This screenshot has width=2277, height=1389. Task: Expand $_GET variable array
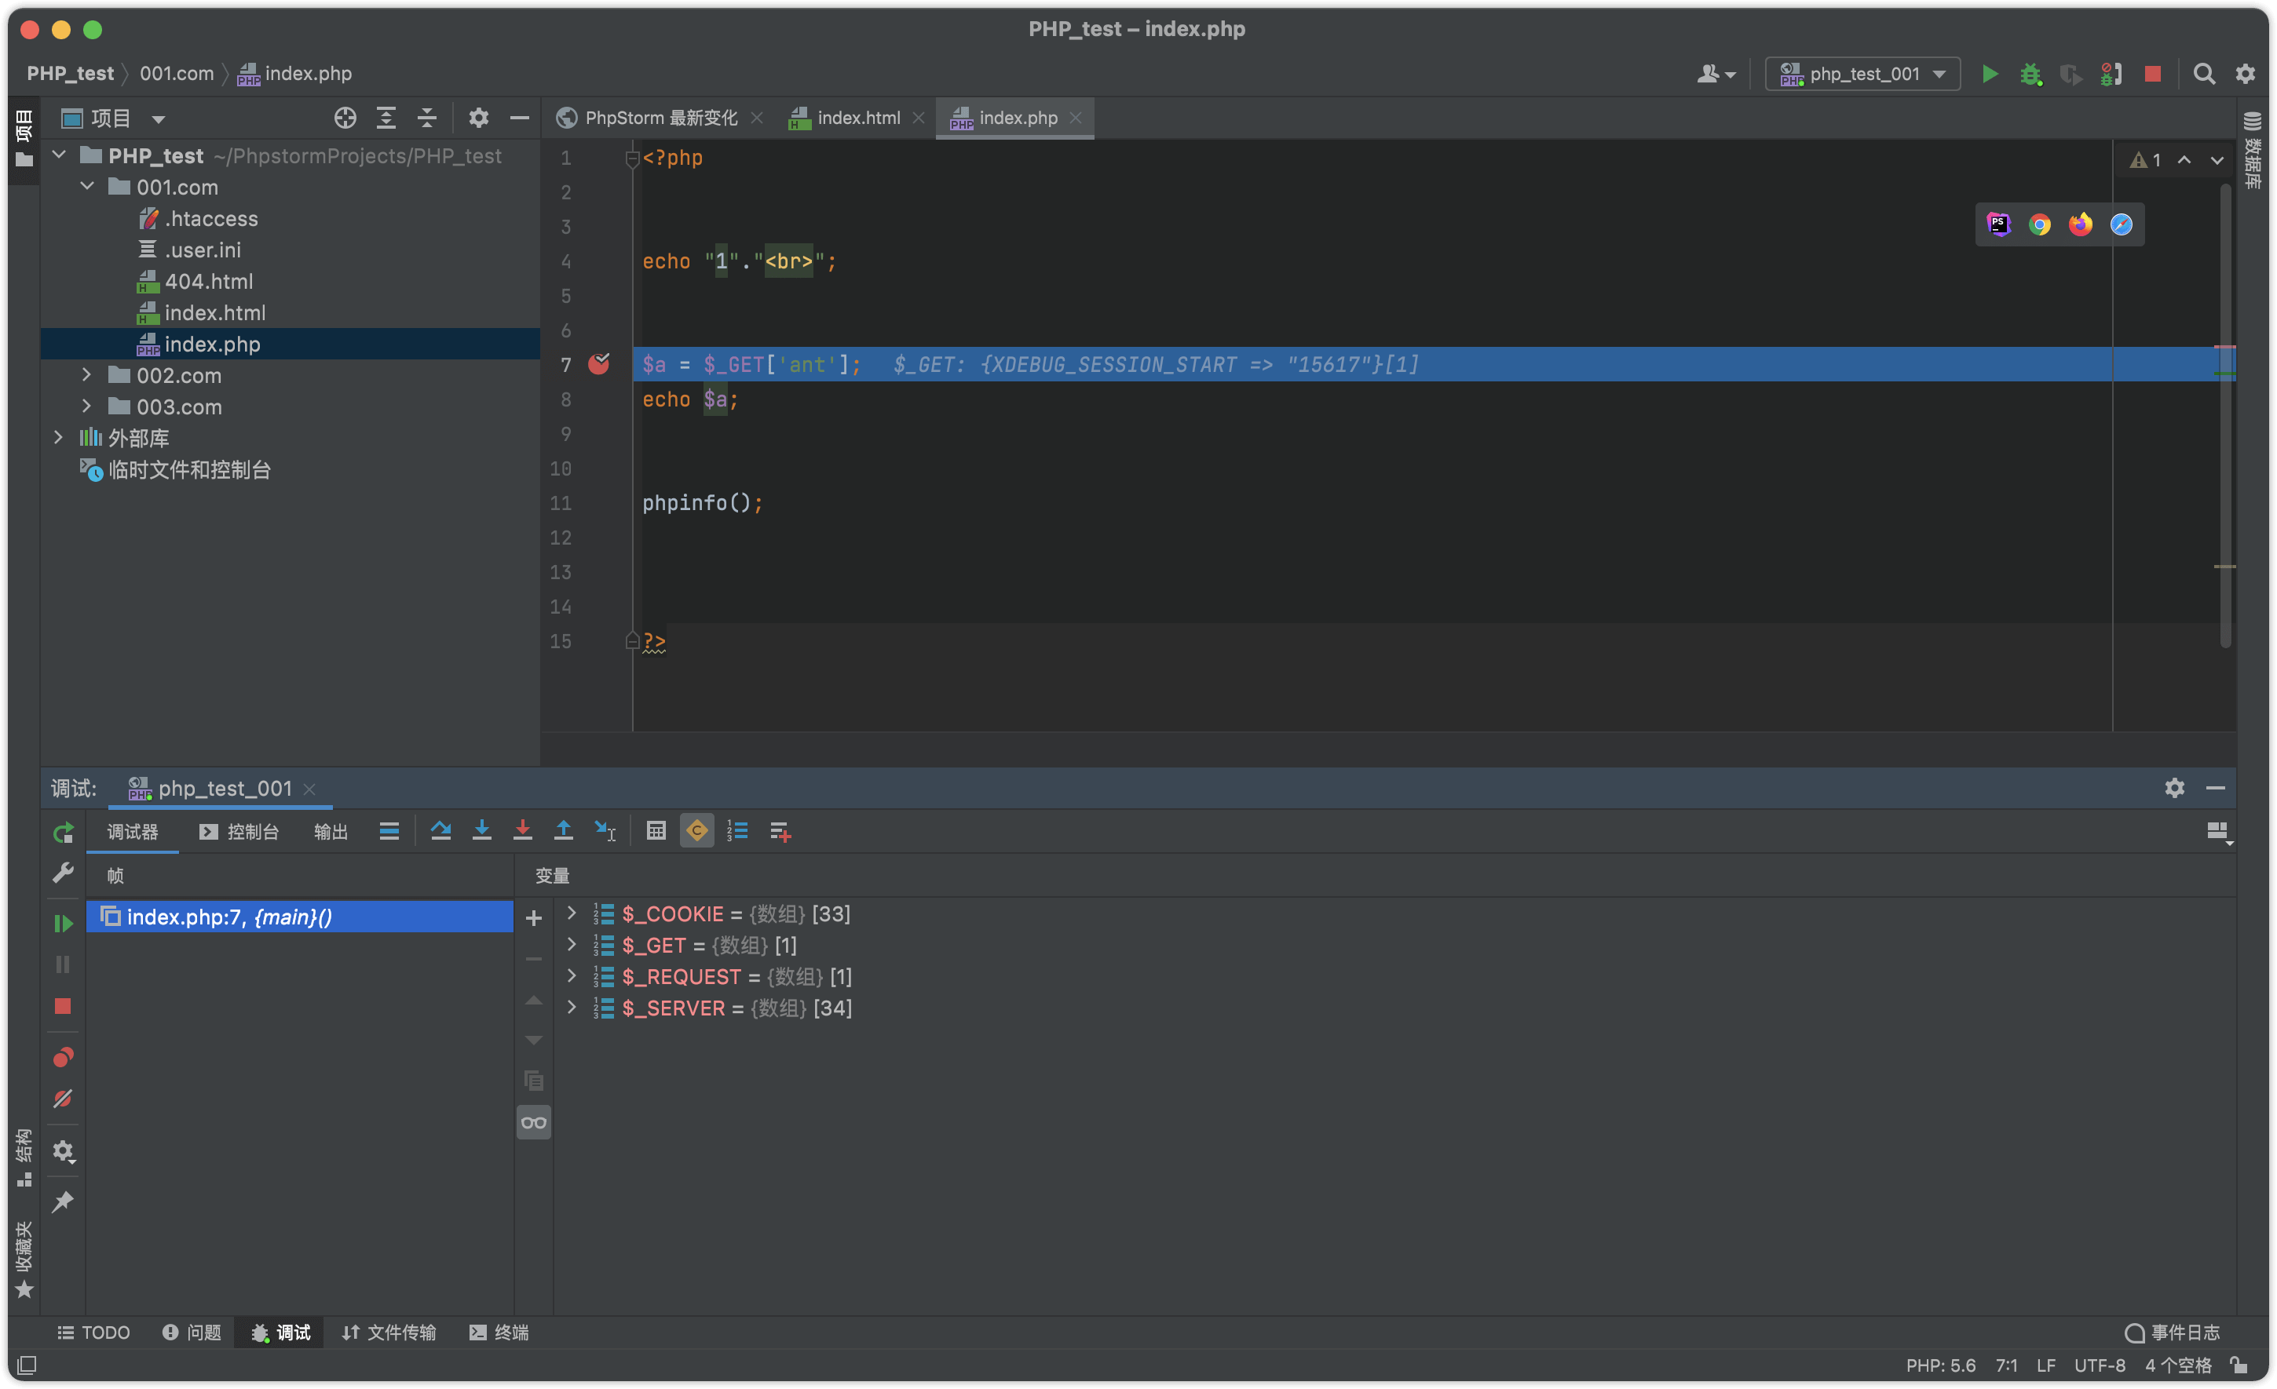click(571, 945)
